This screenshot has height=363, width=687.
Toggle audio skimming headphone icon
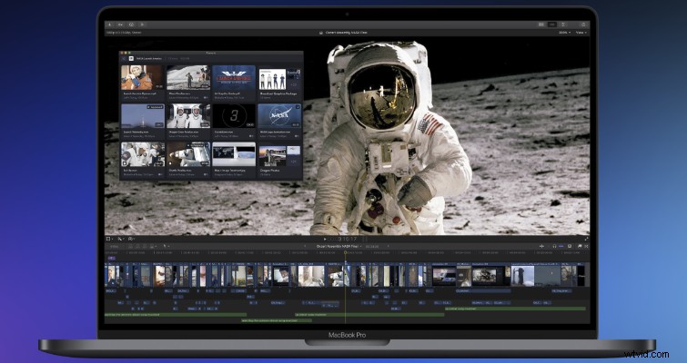click(x=554, y=246)
